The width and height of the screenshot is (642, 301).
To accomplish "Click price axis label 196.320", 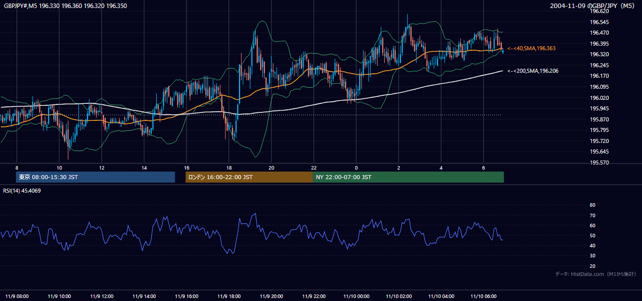I will tap(599, 54).
